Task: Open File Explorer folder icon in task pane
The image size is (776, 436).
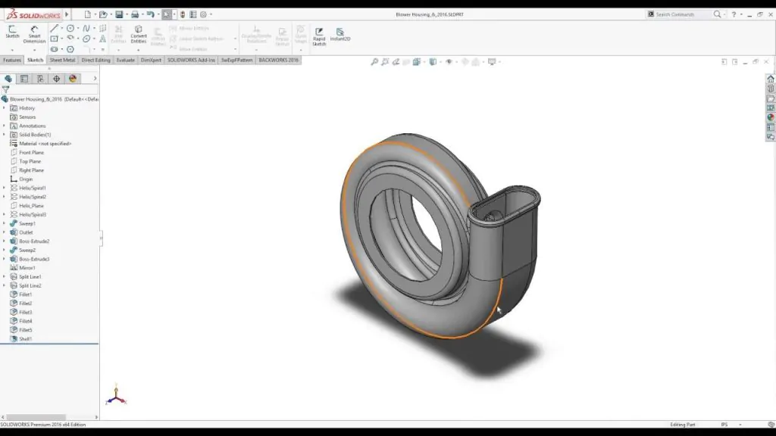Action: click(x=771, y=98)
